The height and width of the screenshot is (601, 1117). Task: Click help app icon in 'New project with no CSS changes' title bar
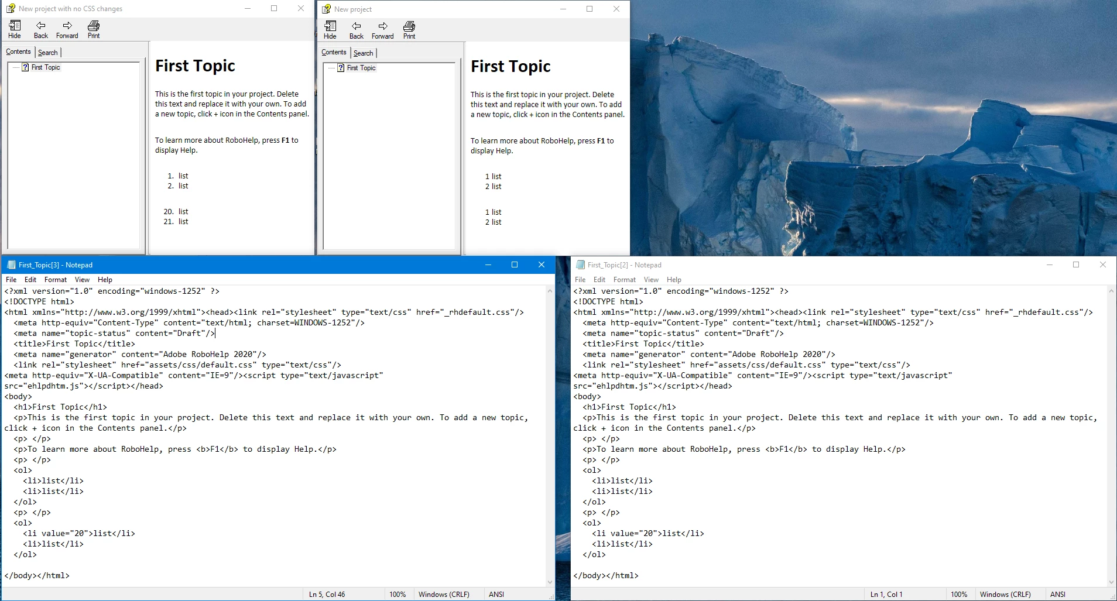point(11,9)
